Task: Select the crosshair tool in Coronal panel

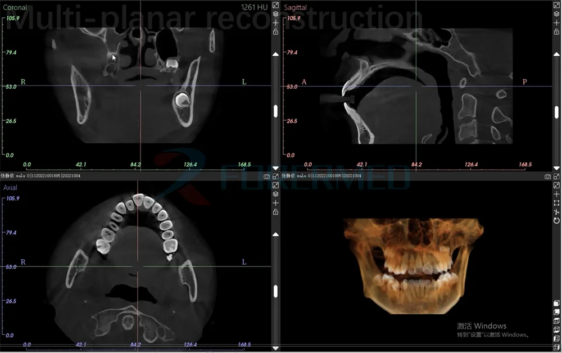Action: coord(275,22)
